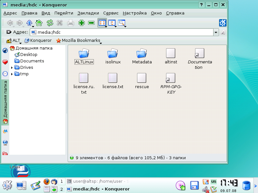The height and width of the screenshot is (193, 258).
Task: Zoom out with green minus icon
Action: point(91,23)
